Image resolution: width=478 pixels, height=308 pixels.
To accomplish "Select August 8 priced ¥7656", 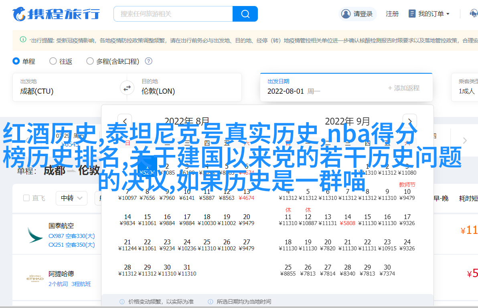I will click(x=147, y=195).
